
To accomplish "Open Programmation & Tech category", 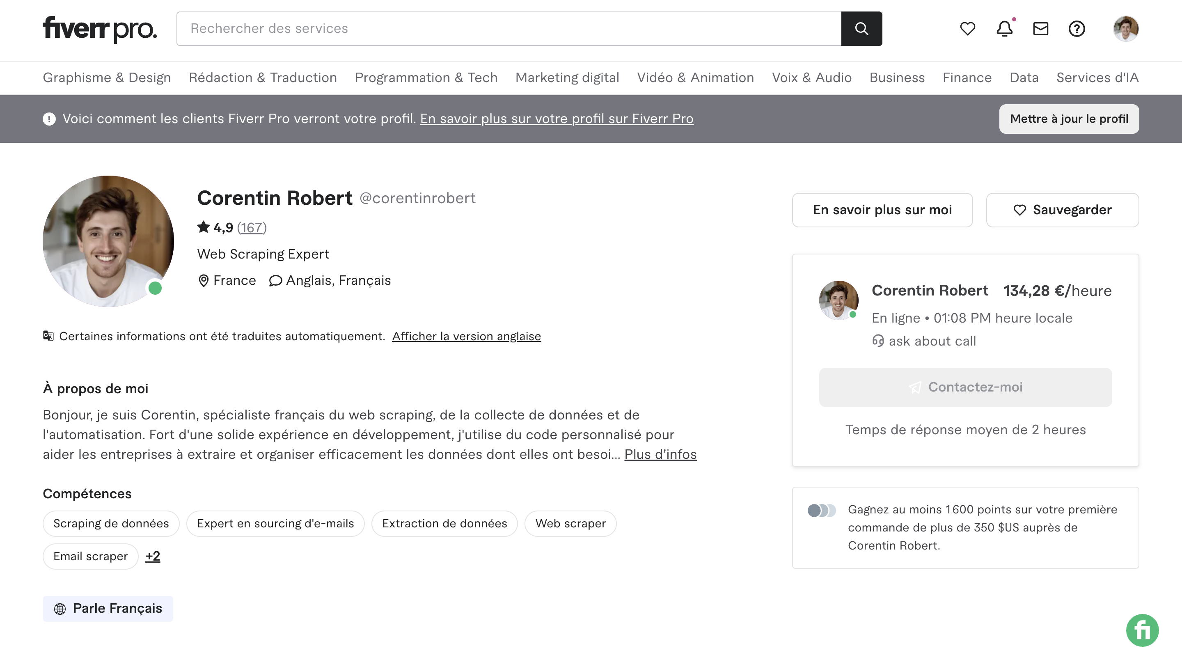I will pyautogui.click(x=426, y=78).
